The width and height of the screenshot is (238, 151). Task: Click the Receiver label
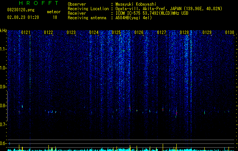pyautogui.click(x=77, y=13)
